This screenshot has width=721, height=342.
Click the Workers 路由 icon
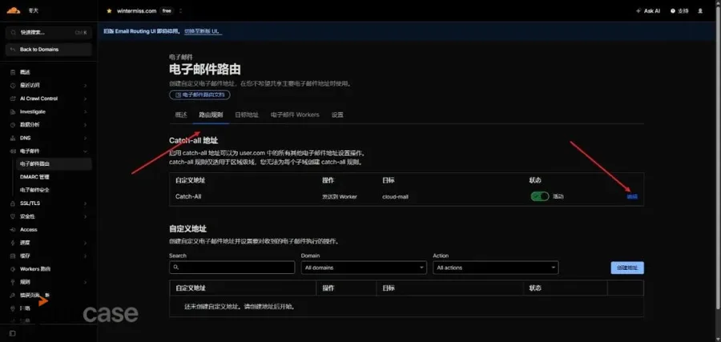(x=12, y=269)
